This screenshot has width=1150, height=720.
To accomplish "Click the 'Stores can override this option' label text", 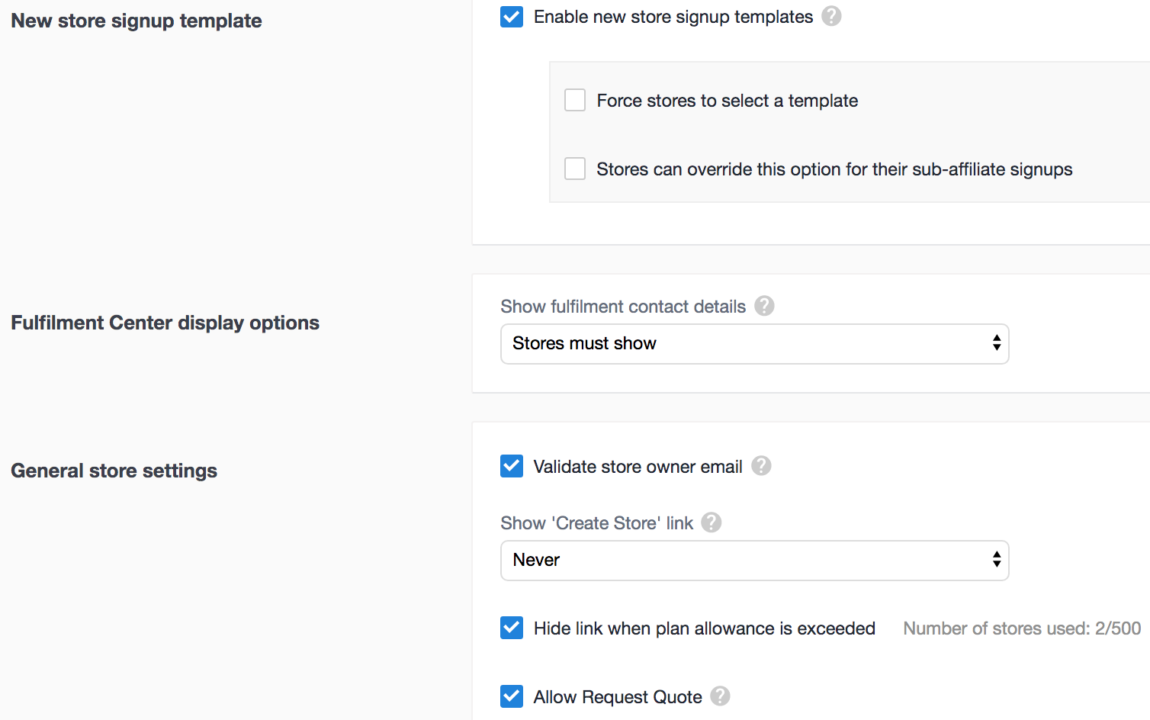I will (834, 169).
